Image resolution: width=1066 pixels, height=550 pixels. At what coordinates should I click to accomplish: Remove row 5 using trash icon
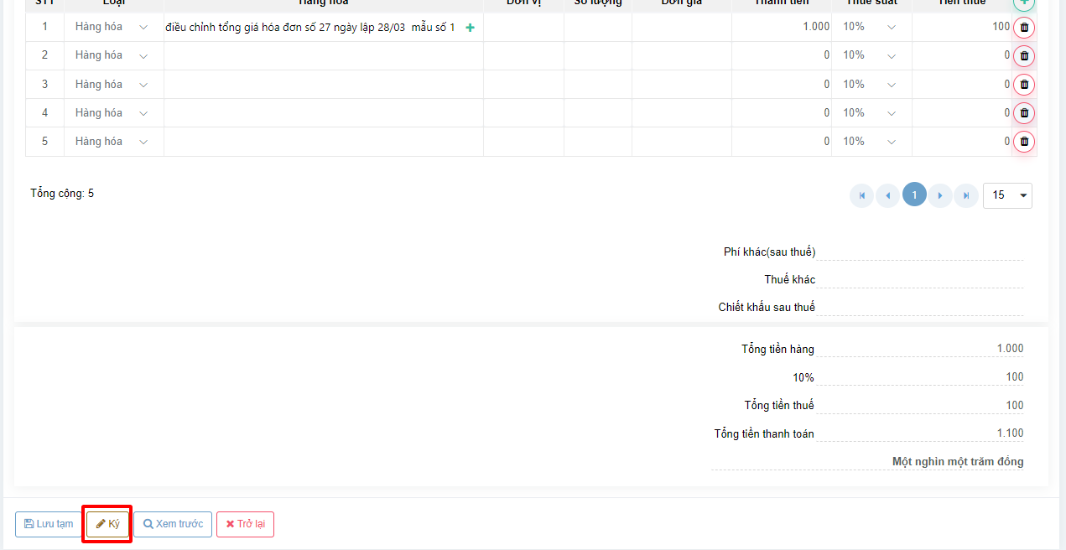pos(1024,142)
